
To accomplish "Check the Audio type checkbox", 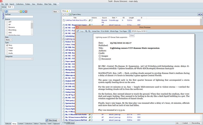I will [x=7, y=53].
